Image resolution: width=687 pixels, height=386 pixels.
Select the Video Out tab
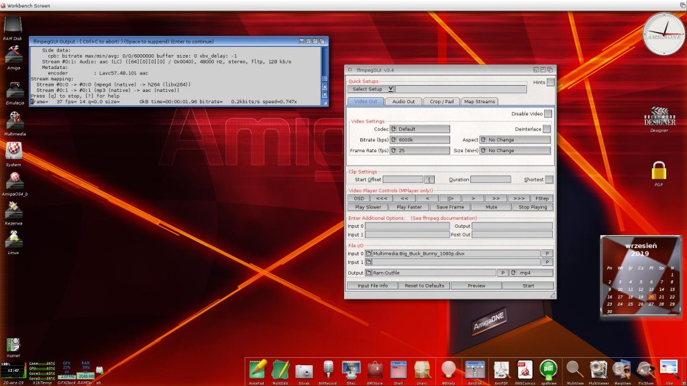pos(366,102)
